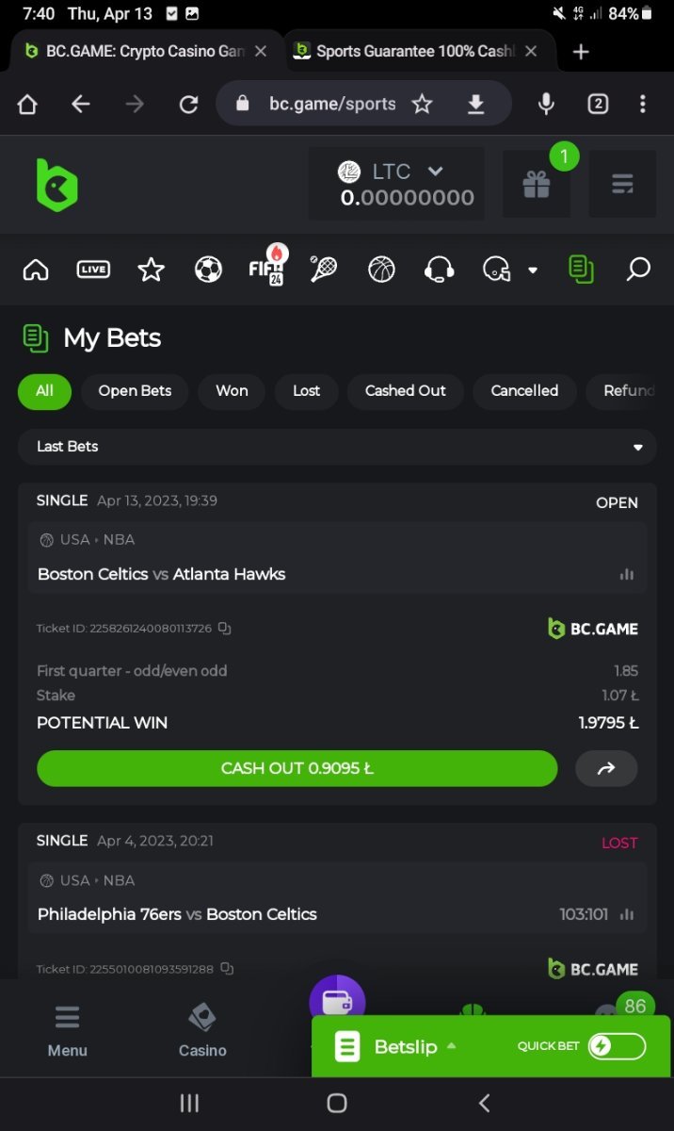Share the Celtics vs Hawks bet
This screenshot has width=674, height=1131.
[606, 768]
